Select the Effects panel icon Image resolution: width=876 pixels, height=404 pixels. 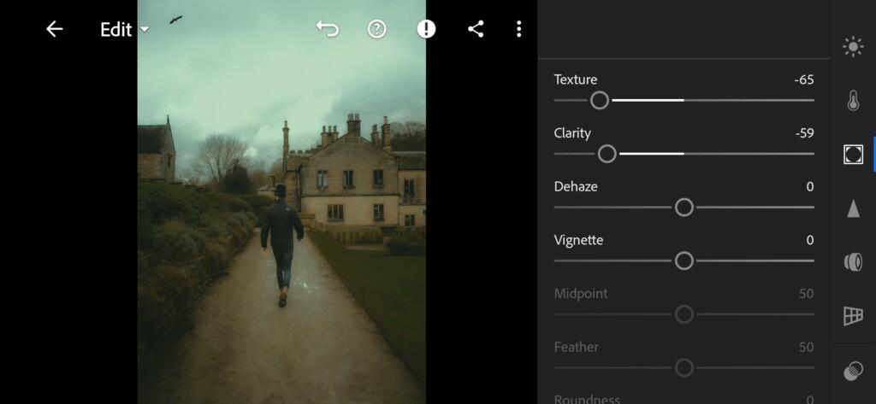853,154
